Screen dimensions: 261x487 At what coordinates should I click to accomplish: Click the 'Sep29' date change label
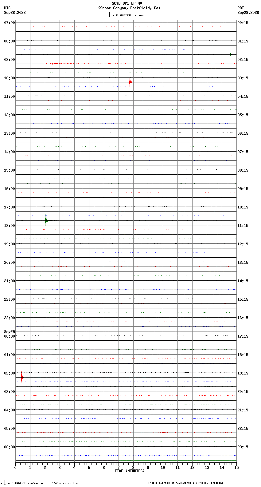(x=10, y=332)
